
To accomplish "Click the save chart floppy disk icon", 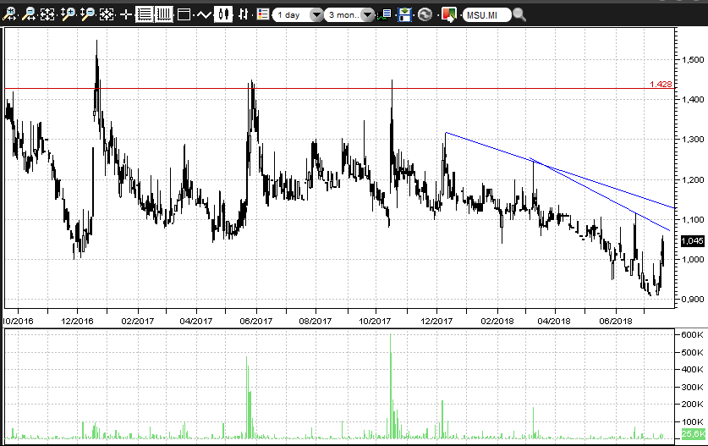I will point(405,14).
